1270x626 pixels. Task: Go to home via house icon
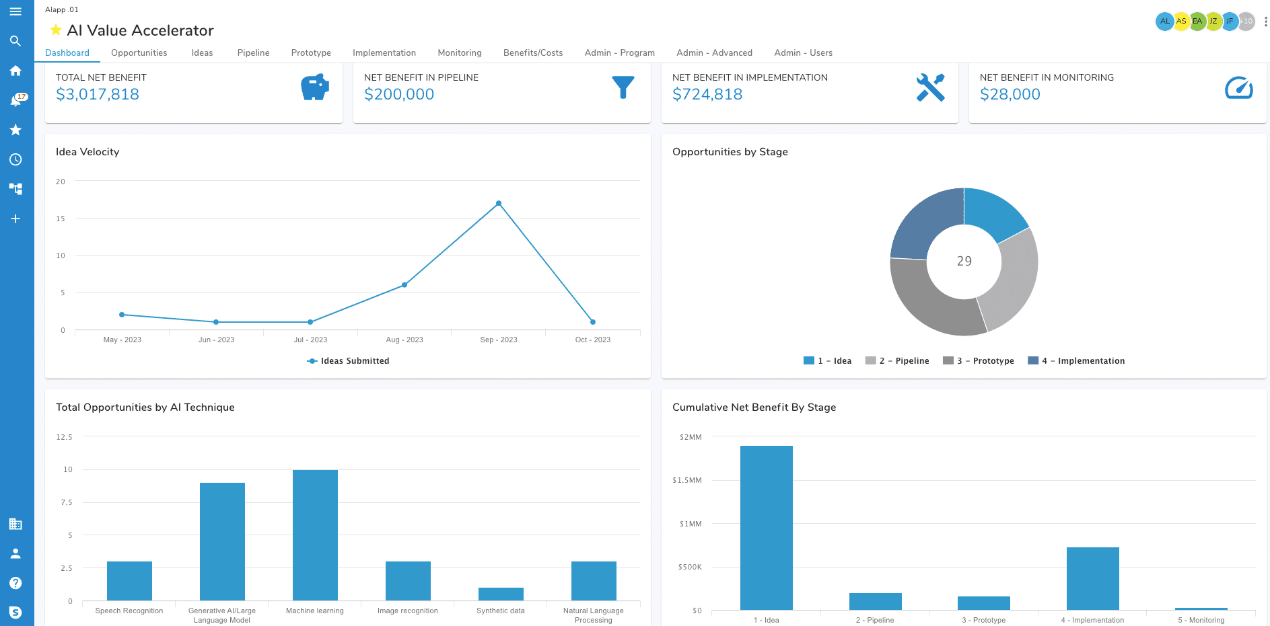click(15, 71)
